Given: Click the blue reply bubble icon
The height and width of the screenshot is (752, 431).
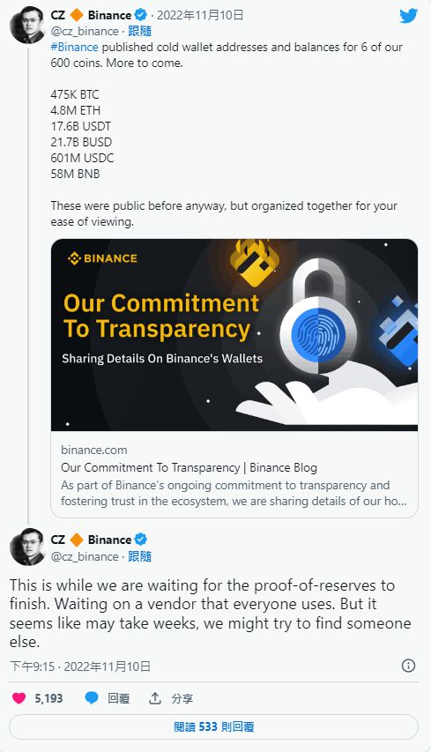Looking at the screenshot, I should [x=92, y=698].
